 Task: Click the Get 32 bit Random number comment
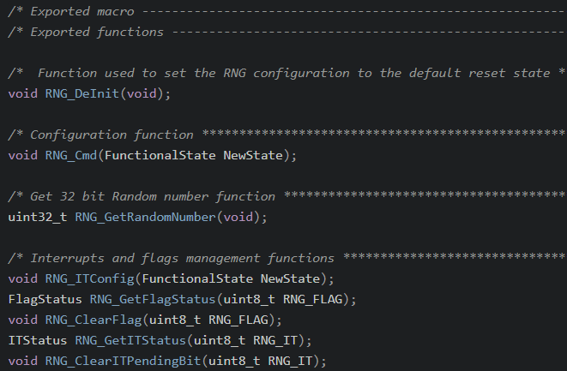point(287,197)
